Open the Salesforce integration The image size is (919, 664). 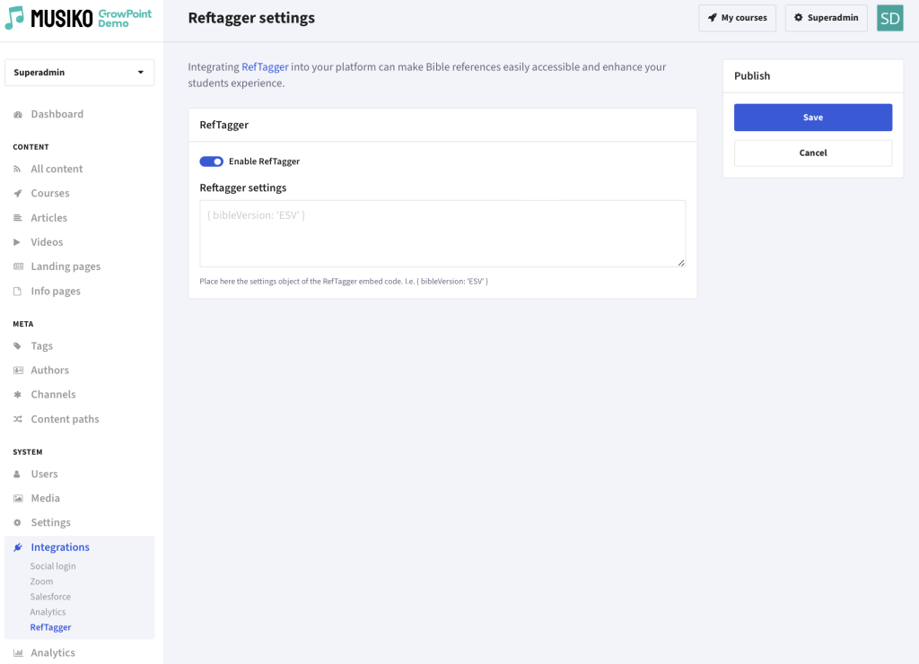point(50,597)
